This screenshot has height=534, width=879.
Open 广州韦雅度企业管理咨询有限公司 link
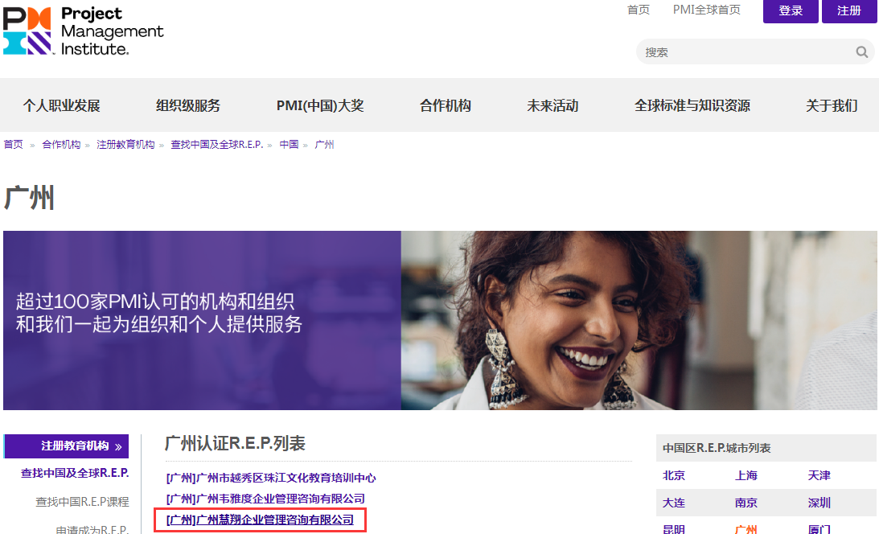pos(265,498)
